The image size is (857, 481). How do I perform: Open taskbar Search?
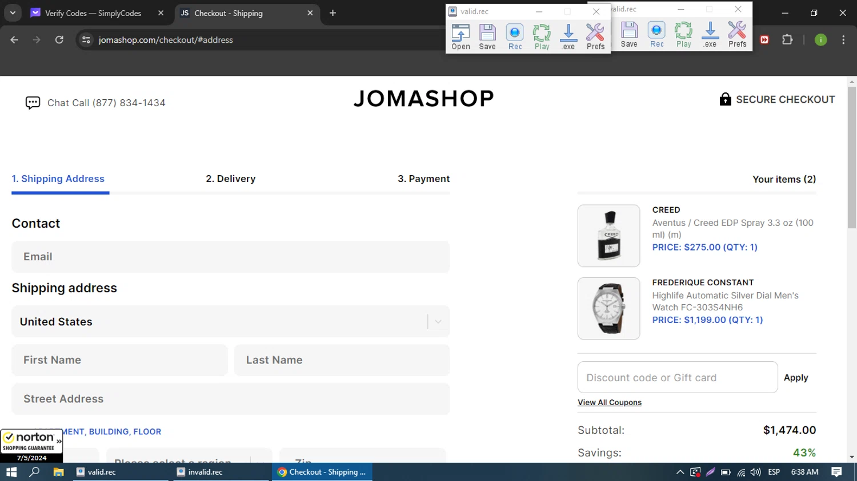coord(34,472)
